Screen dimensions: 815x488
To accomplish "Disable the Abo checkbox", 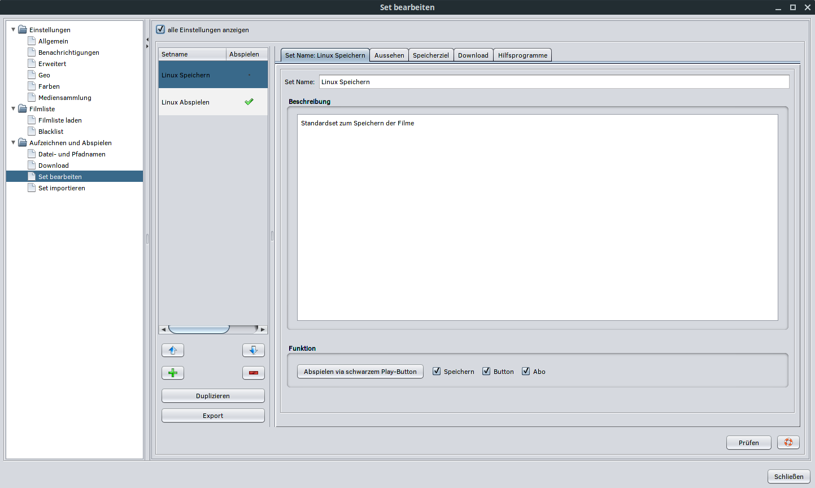I will (x=526, y=371).
